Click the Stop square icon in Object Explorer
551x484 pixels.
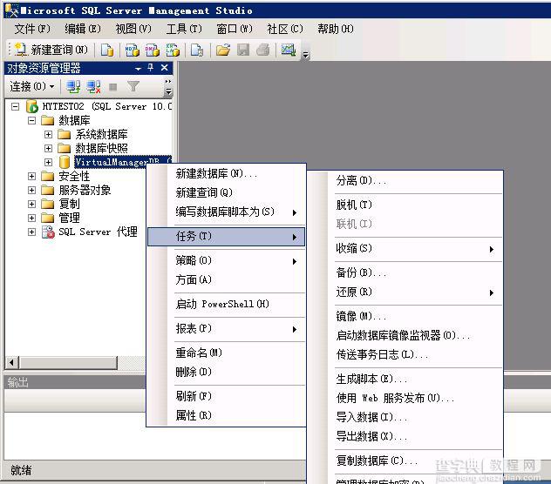[x=112, y=86]
